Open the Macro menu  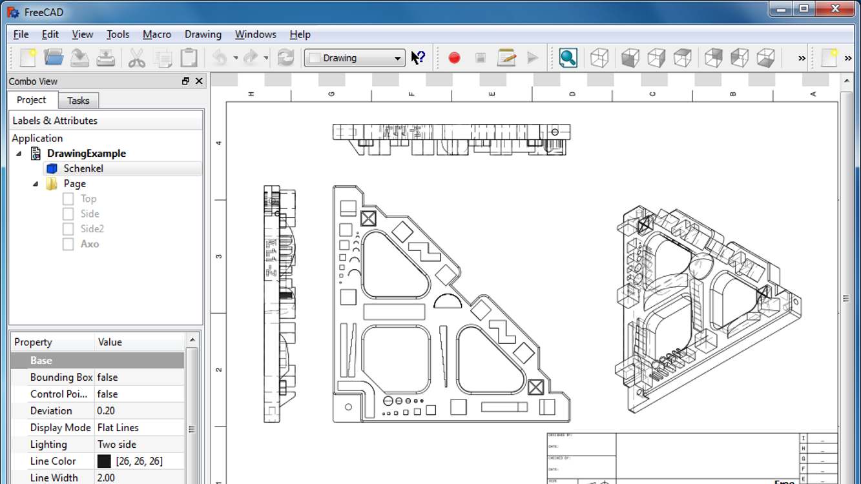156,34
